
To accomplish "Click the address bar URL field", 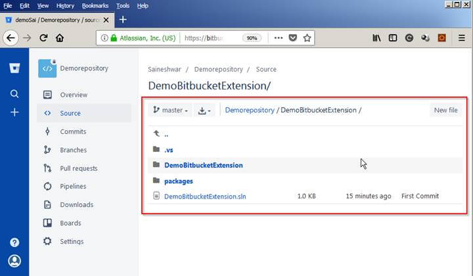I will [x=209, y=38].
